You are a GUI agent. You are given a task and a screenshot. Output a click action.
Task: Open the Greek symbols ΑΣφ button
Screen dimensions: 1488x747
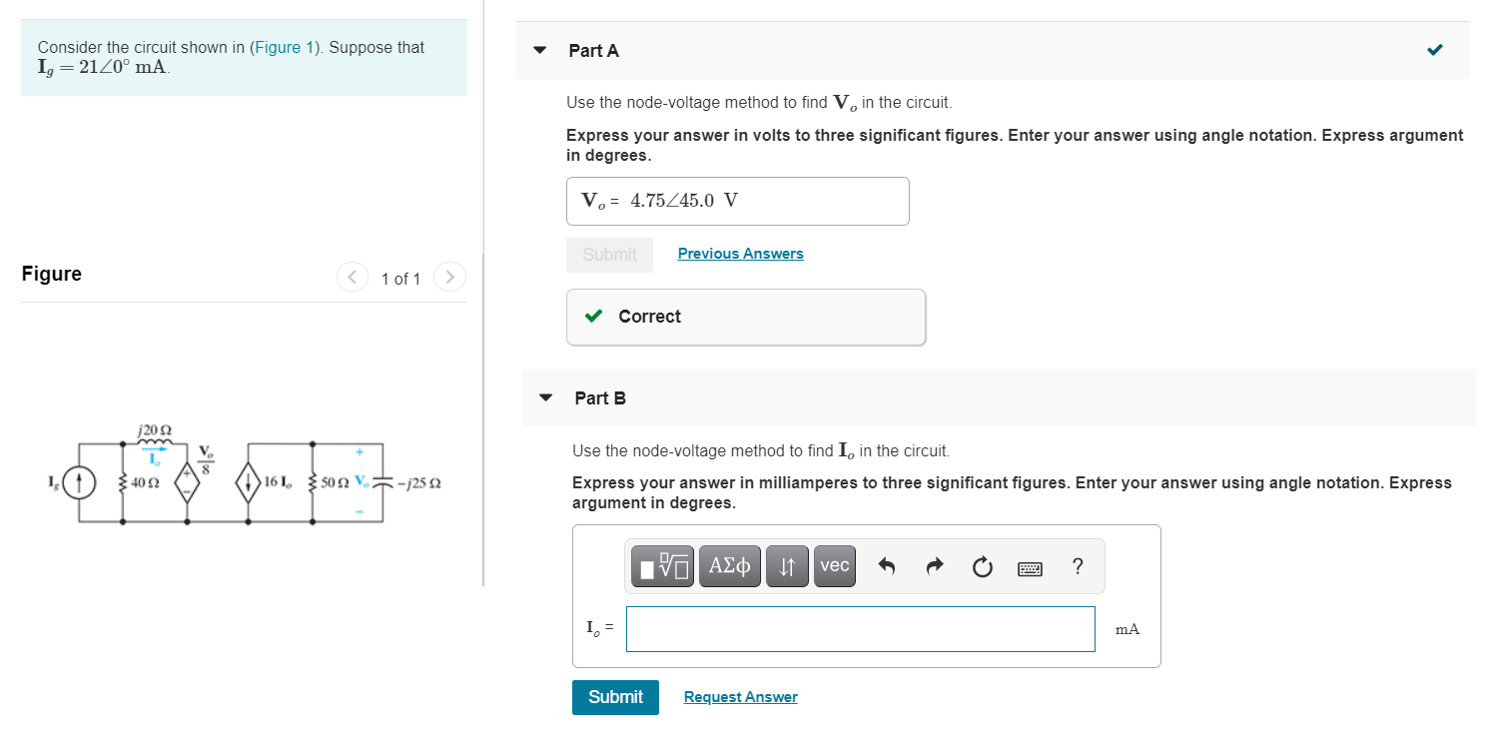pyautogui.click(x=730, y=566)
